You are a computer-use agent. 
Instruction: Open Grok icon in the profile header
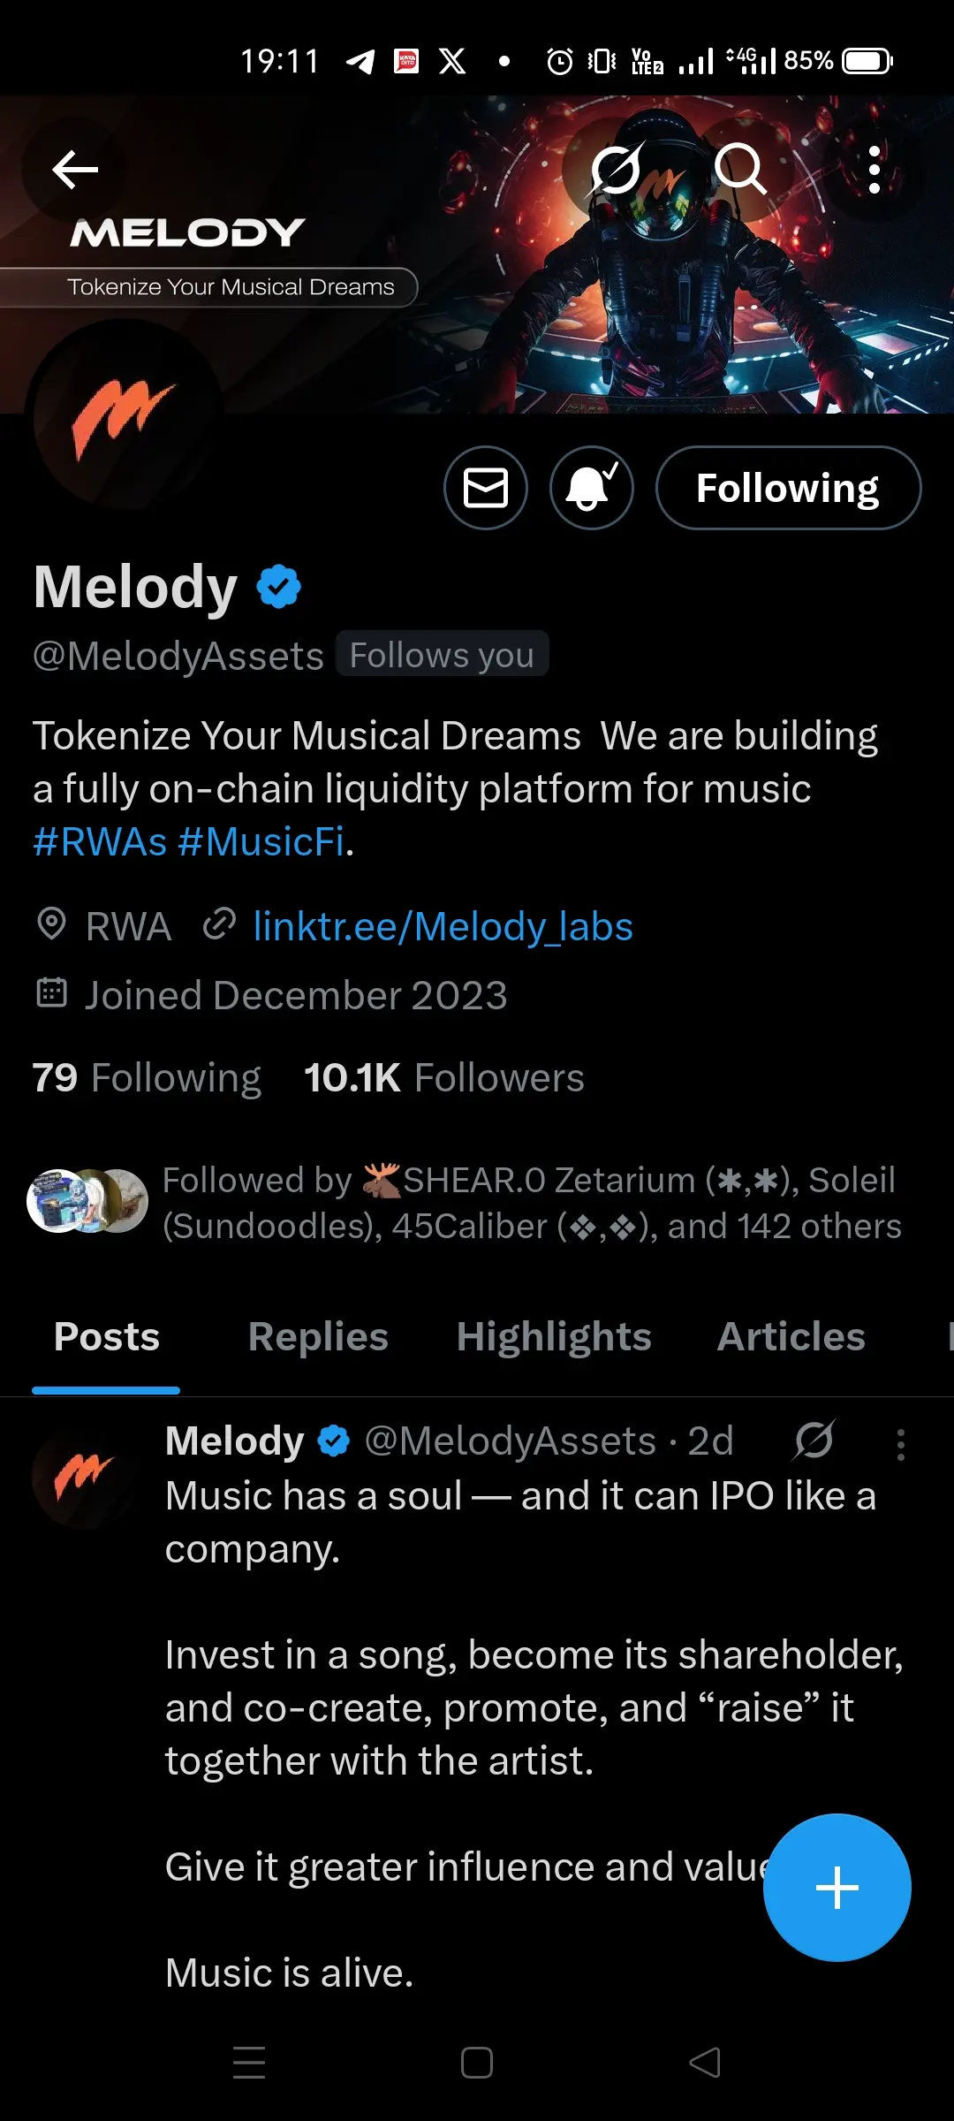[x=616, y=169]
